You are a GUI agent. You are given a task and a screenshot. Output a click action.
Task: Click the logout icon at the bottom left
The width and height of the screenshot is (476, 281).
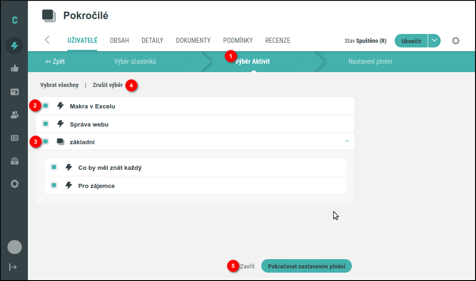click(13, 267)
